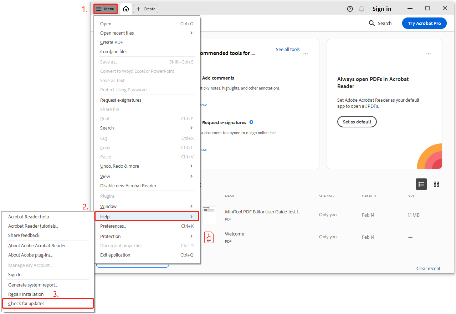Click the Request e-signatures tool heading
The width and height of the screenshot is (456, 314).
pos(224,122)
